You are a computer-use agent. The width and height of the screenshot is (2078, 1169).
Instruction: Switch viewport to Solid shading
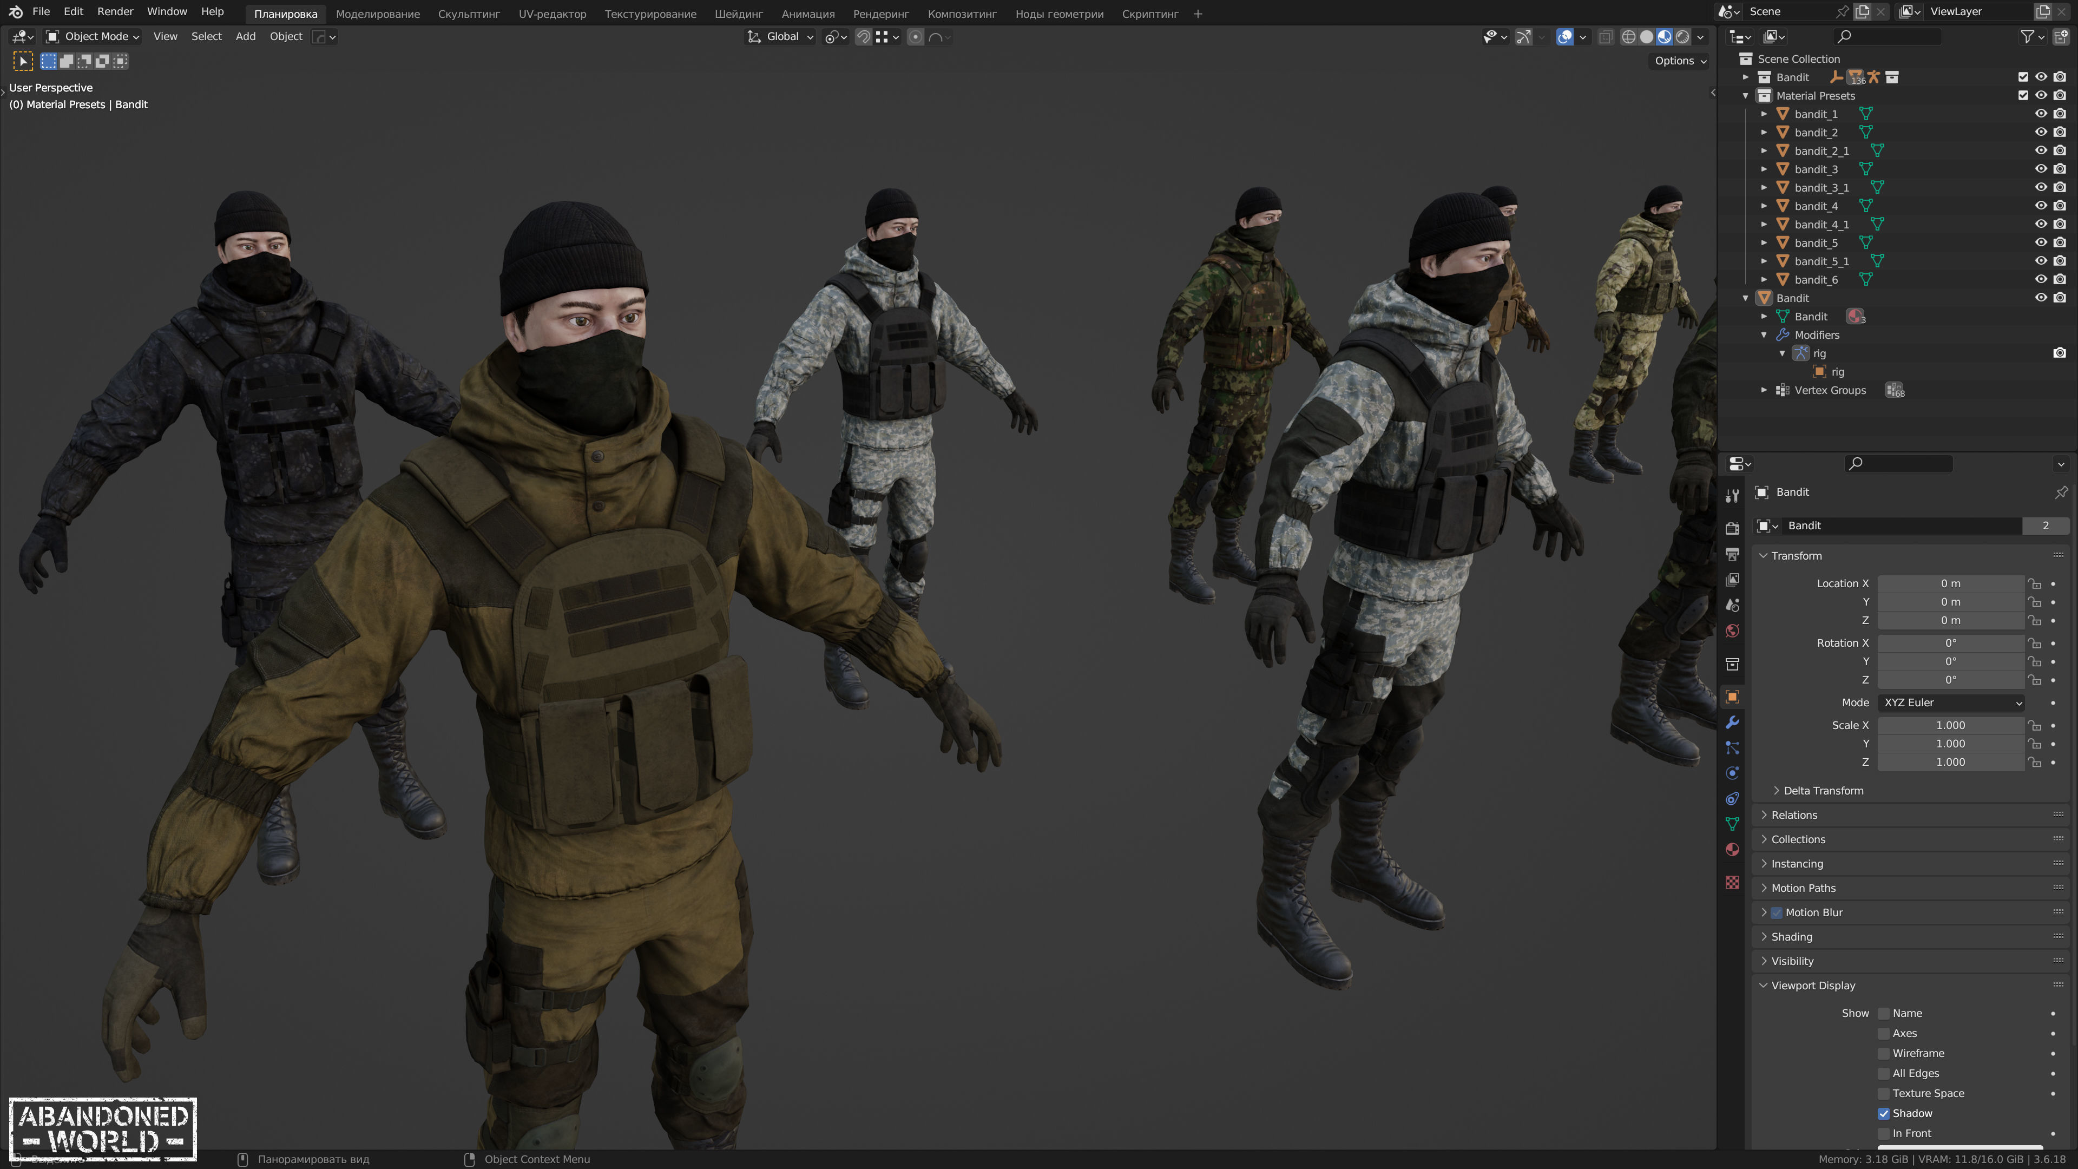point(1646,37)
